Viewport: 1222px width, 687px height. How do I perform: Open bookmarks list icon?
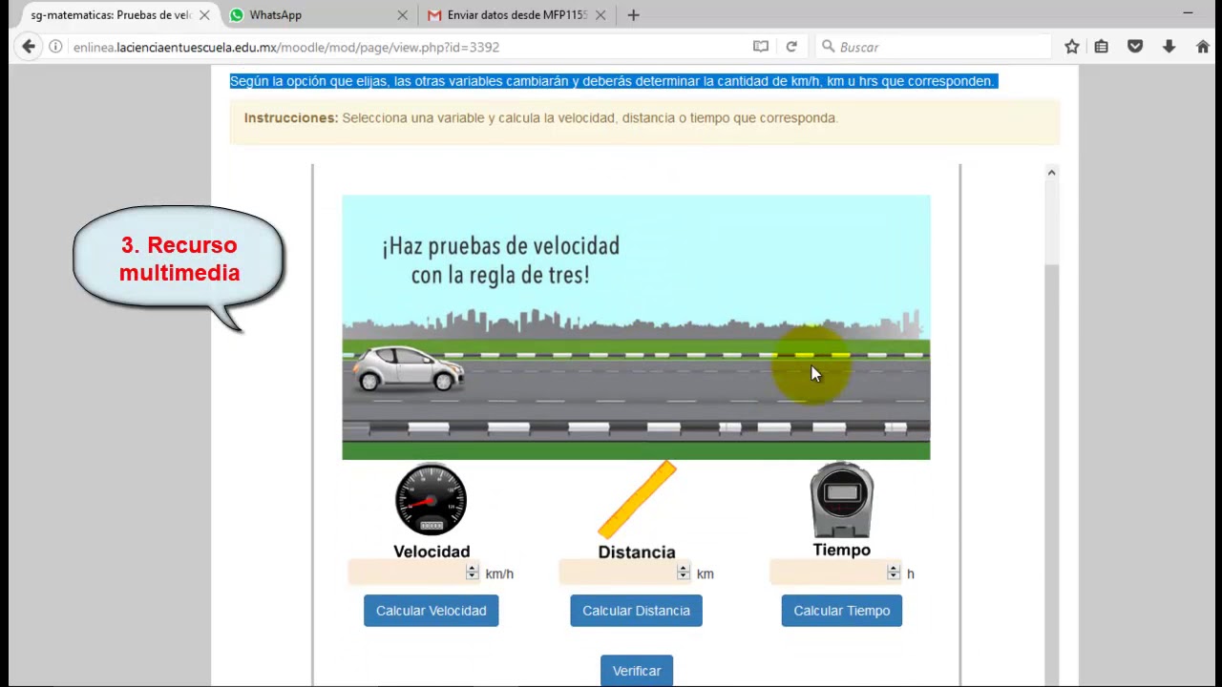click(1102, 47)
